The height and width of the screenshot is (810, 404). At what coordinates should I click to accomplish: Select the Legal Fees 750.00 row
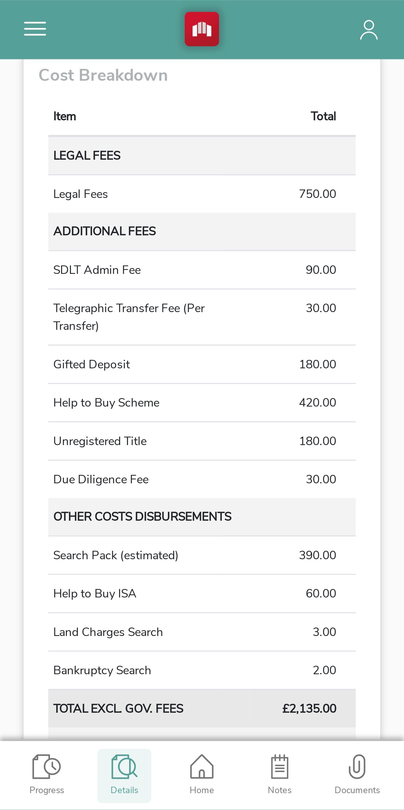tap(202, 194)
